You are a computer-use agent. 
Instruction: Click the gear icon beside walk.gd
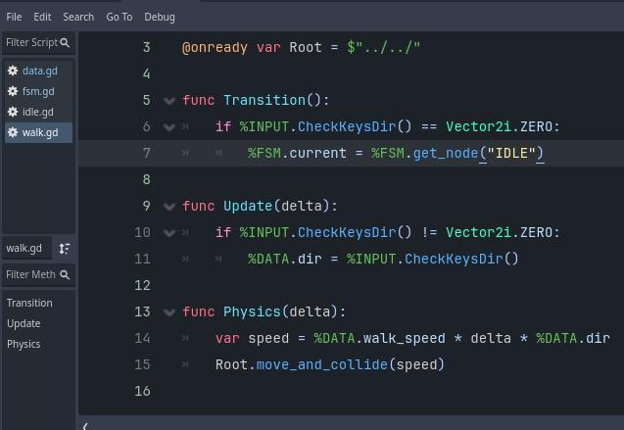[x=13, y=132]
